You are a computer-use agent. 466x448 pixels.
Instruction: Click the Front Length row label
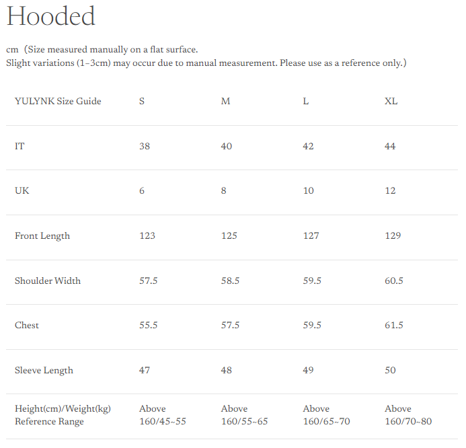42,236
